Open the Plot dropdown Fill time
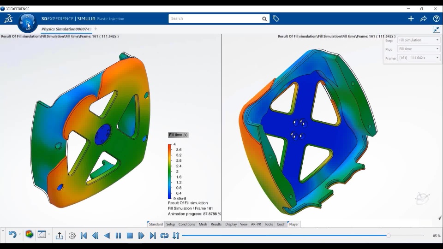443x249 pixels. (419, 49)
